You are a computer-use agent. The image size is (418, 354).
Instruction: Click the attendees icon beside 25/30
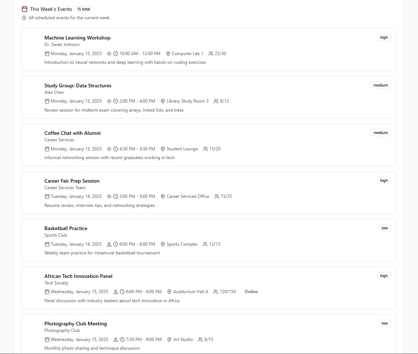(211, 54)
